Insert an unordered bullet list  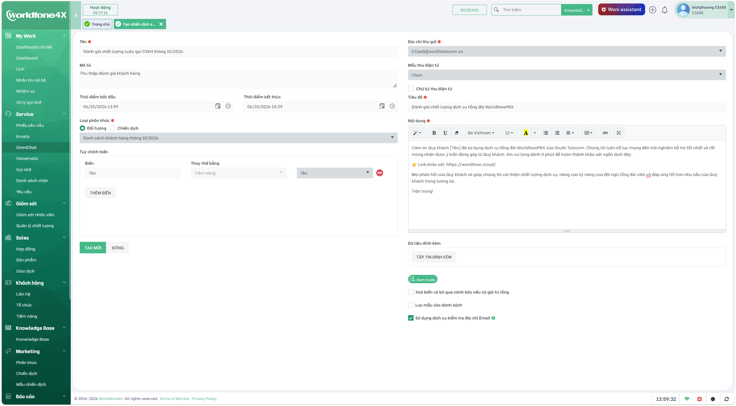click(546, 133)
